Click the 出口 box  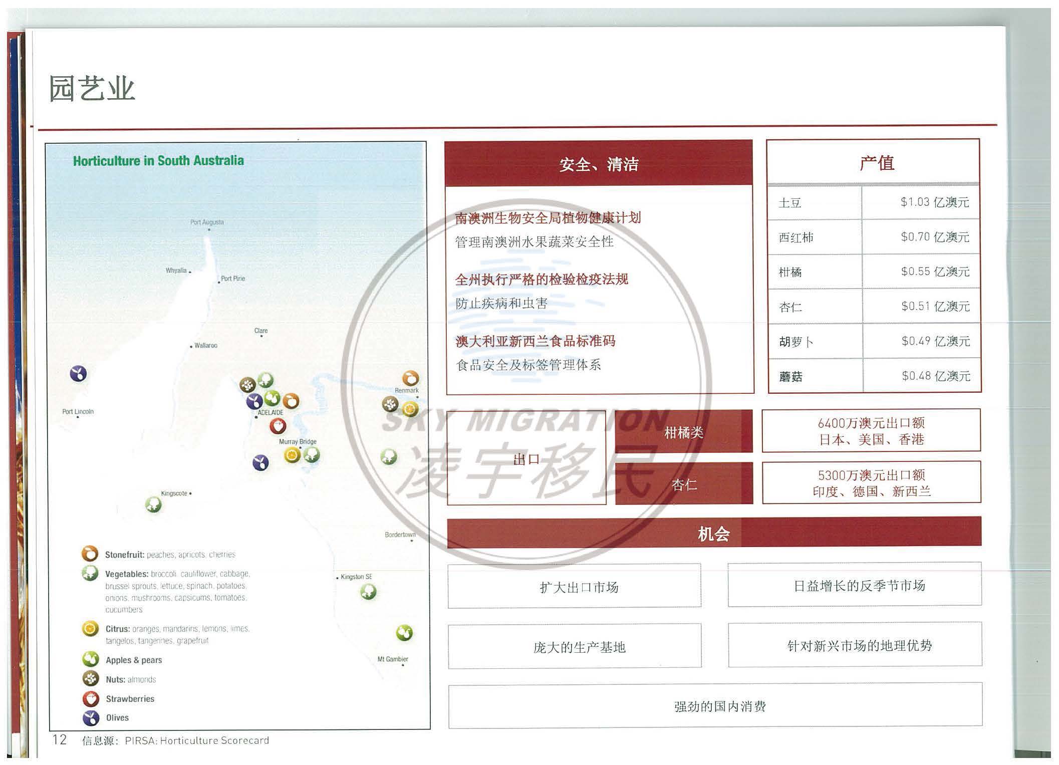(526, 458)
